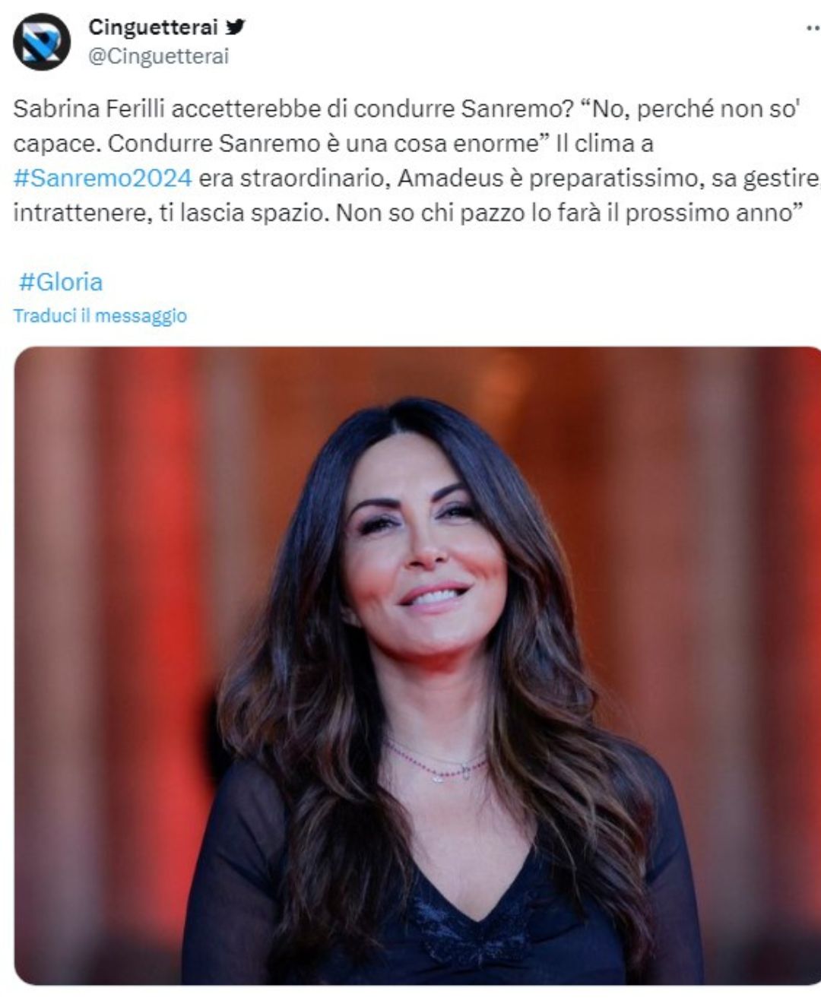
Task: Click the tweet's last line ending "prossimo anno"
Action: (407, 213)
